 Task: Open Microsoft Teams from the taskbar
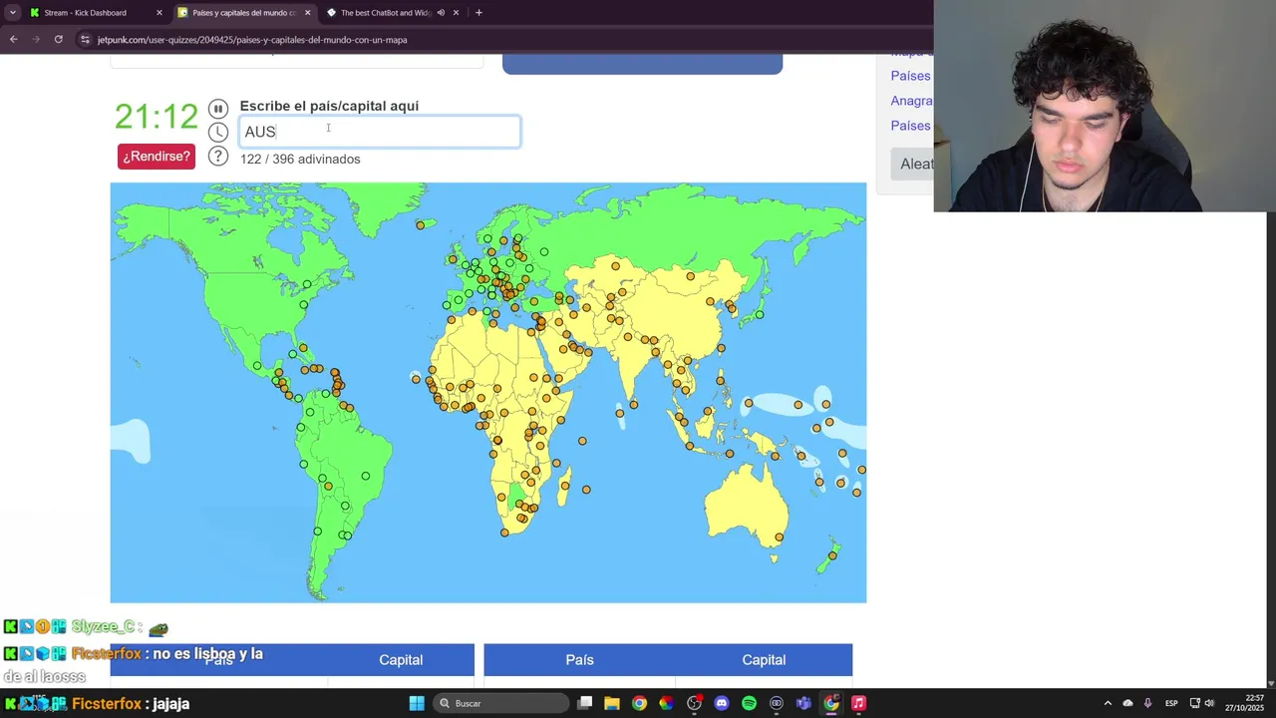pos(803,703)
